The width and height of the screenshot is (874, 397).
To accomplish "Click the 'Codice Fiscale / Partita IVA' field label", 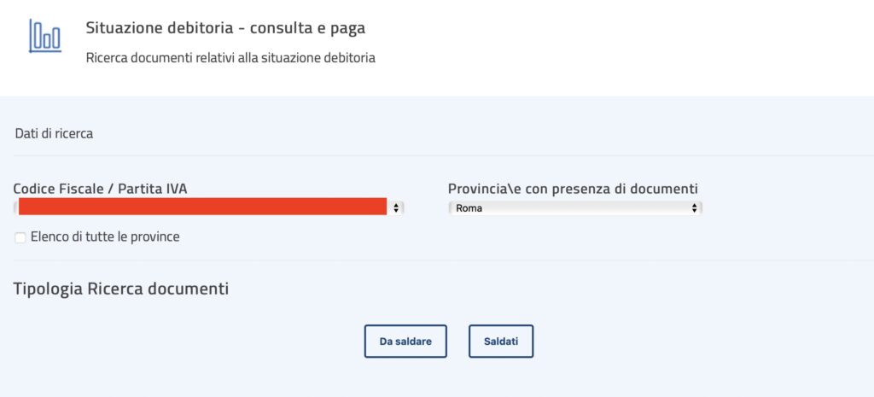I will point(101,189).
